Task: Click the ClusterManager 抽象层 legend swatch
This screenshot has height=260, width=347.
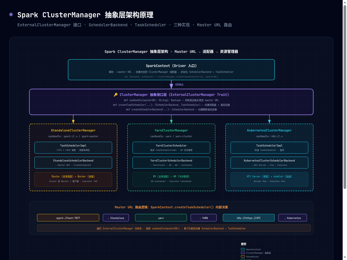Action: pyautogui.click(x=243, y=253)
